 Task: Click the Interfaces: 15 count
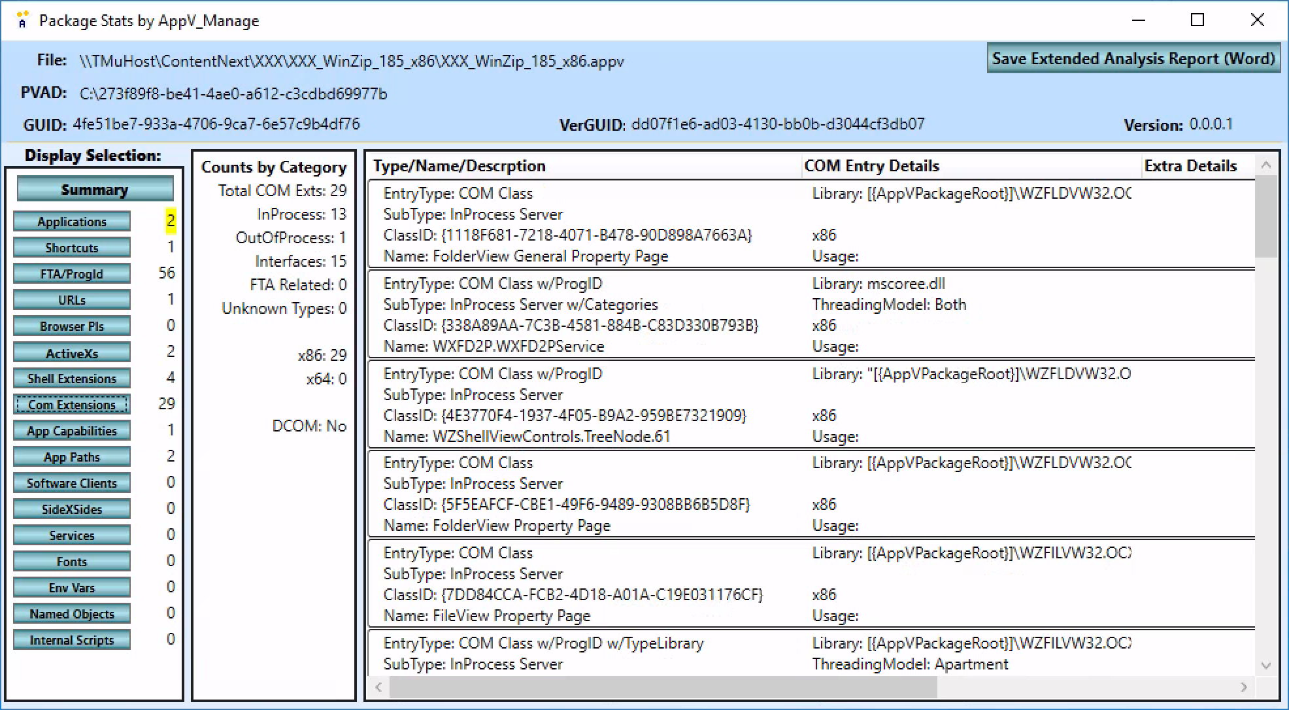[301, 262]
